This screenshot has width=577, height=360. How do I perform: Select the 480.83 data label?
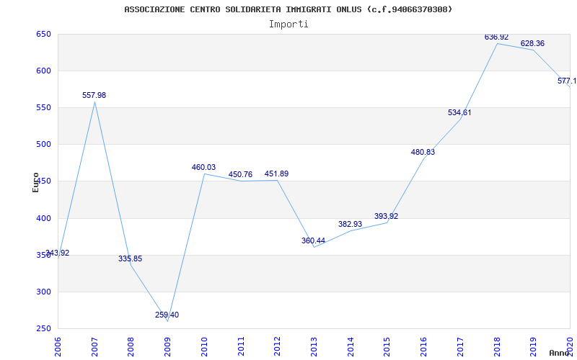[423, 152]
